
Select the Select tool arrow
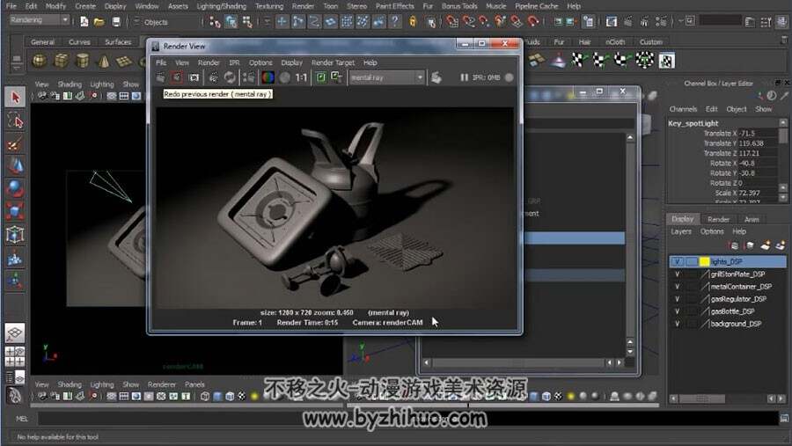tap(15, 97)
